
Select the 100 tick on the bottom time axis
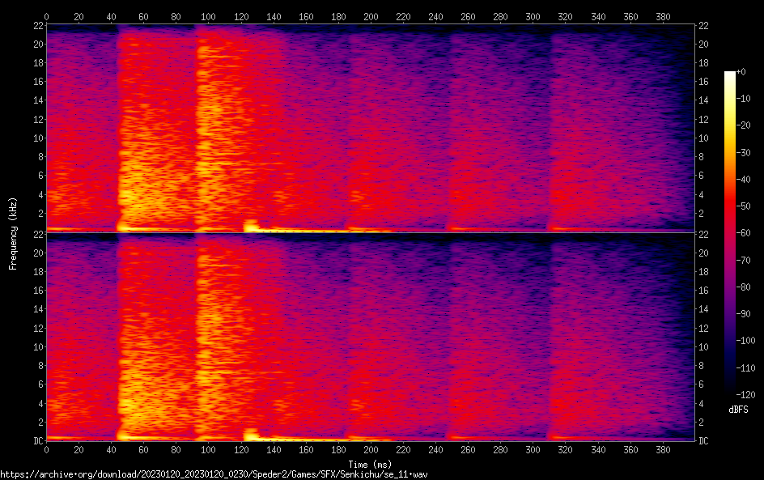coord(208,449)
